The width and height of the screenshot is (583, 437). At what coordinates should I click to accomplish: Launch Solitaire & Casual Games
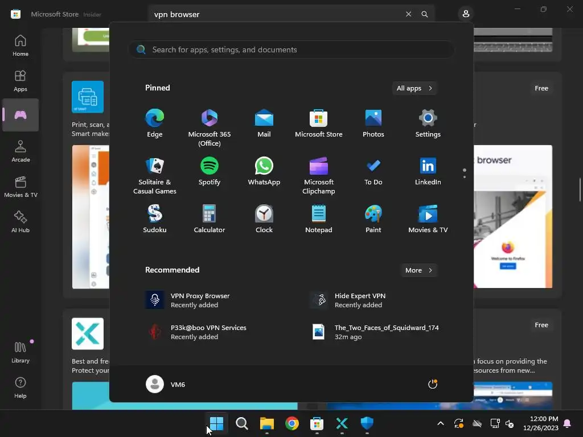point(155,176)
